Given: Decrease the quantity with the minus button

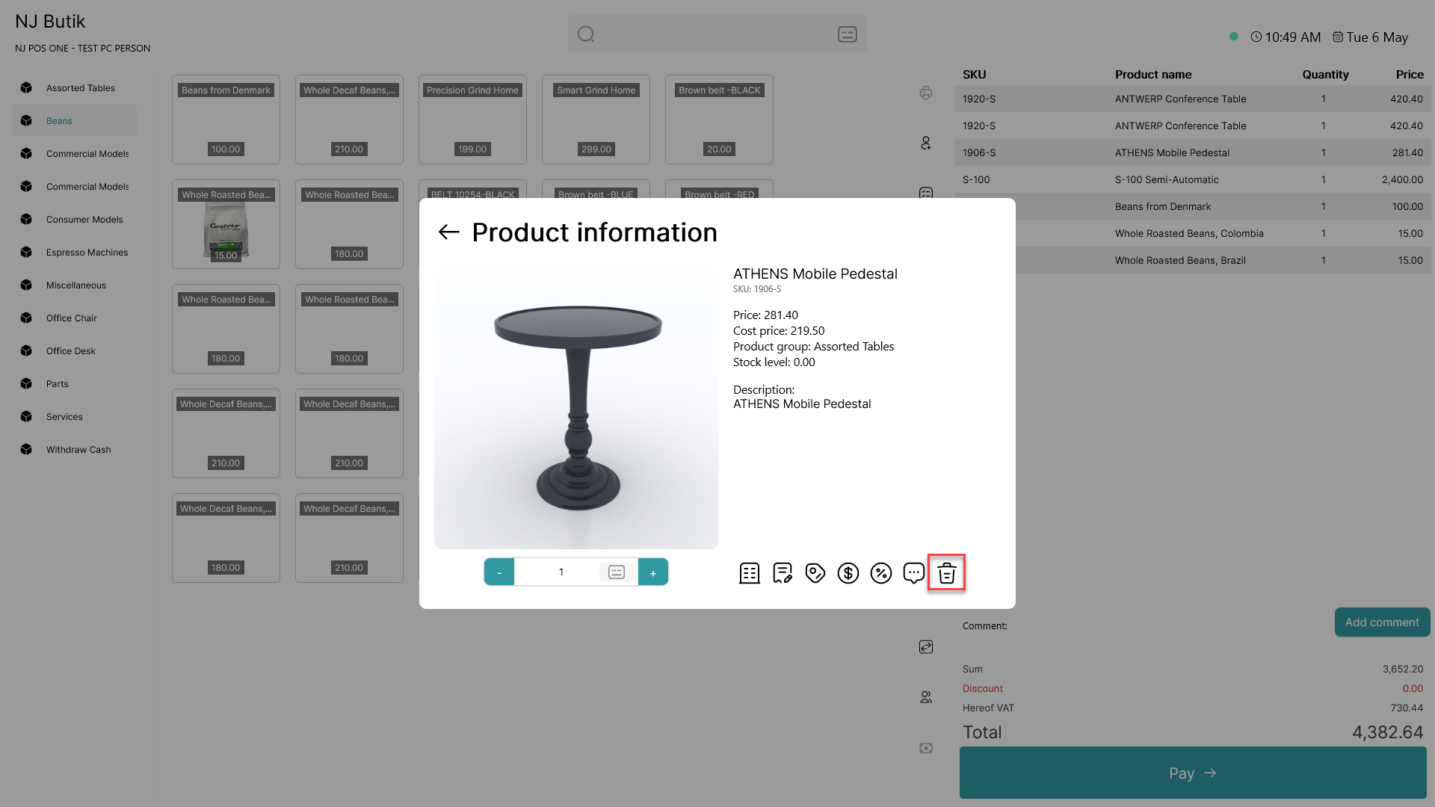Looking at the screenshot, I should click(499, 572).
